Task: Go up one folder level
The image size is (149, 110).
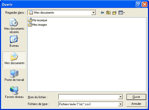Action: click(108, 13)
